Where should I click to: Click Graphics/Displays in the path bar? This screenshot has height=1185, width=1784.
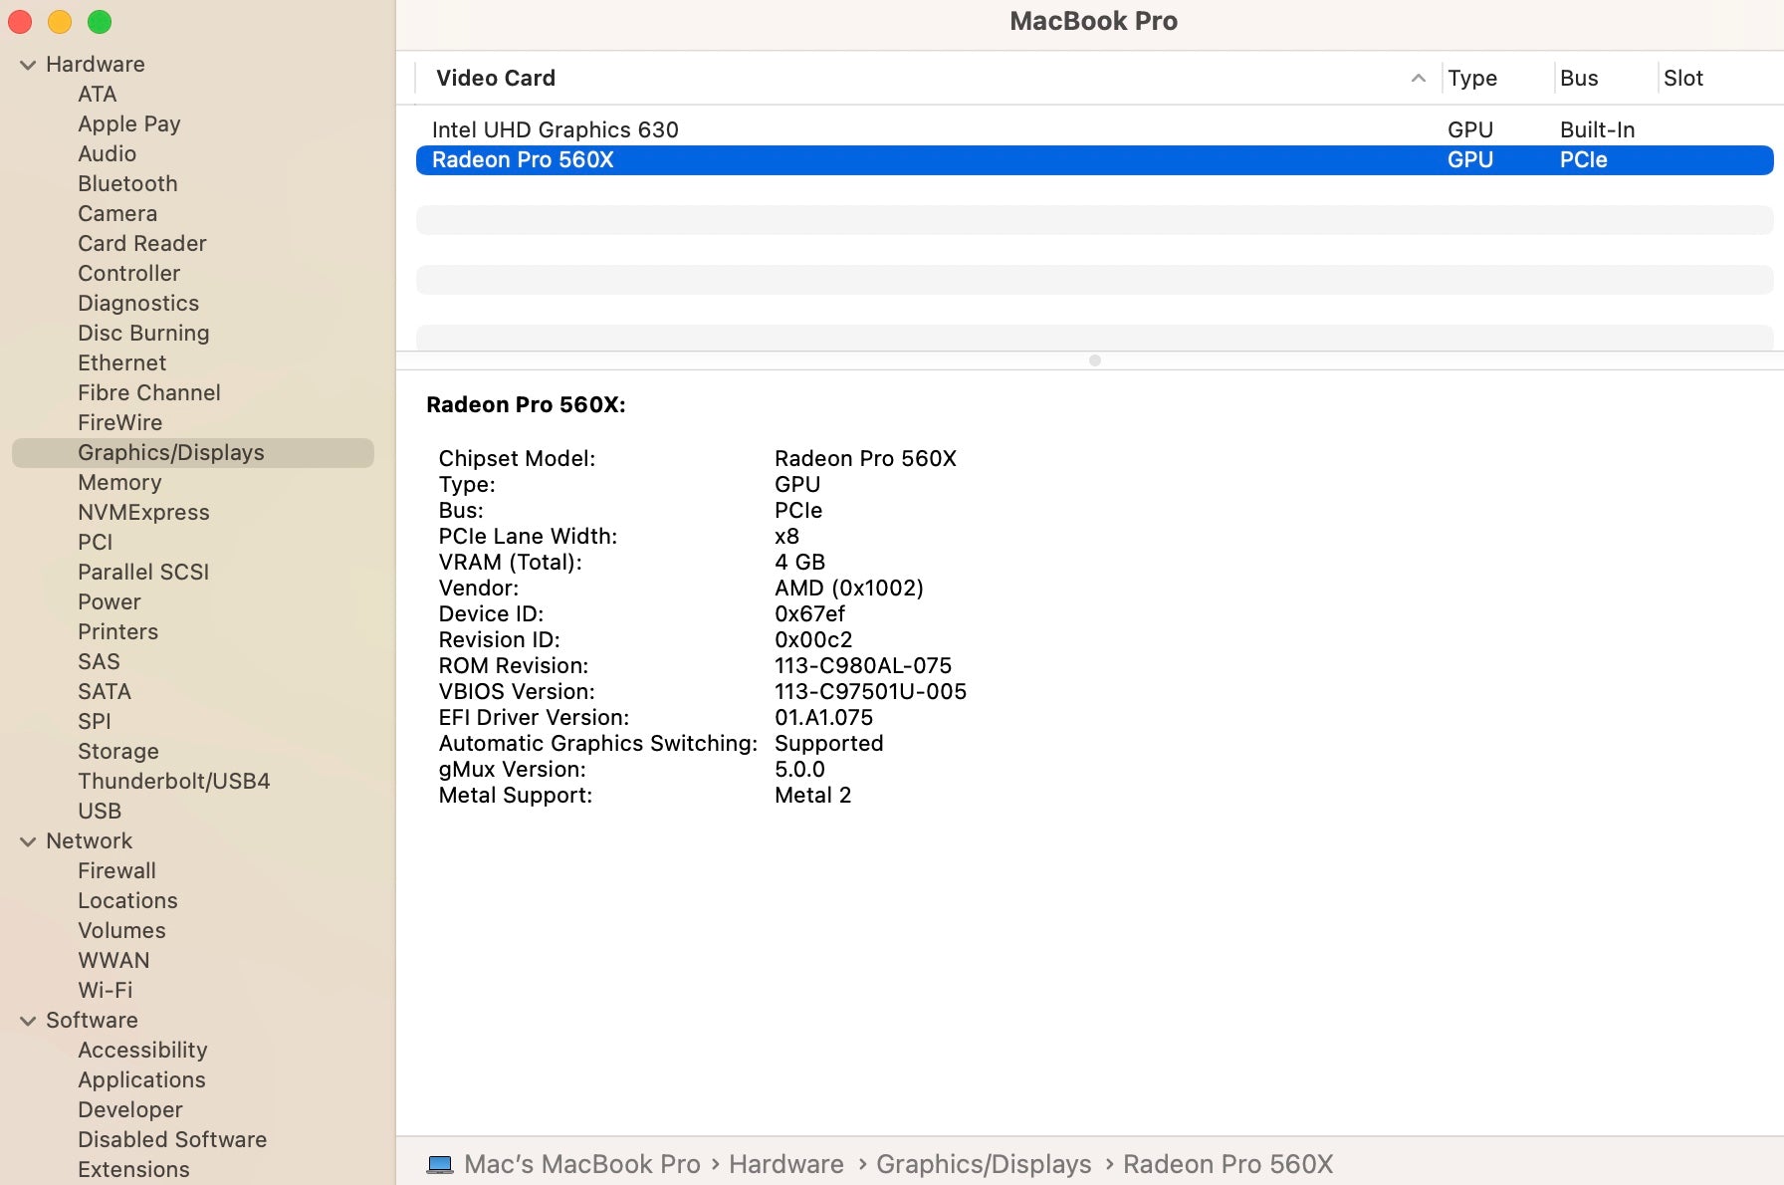[983, 1164]
